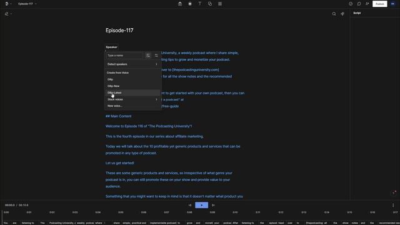Focus the Type a name field
400x225 pixels.
pos(125,56)
